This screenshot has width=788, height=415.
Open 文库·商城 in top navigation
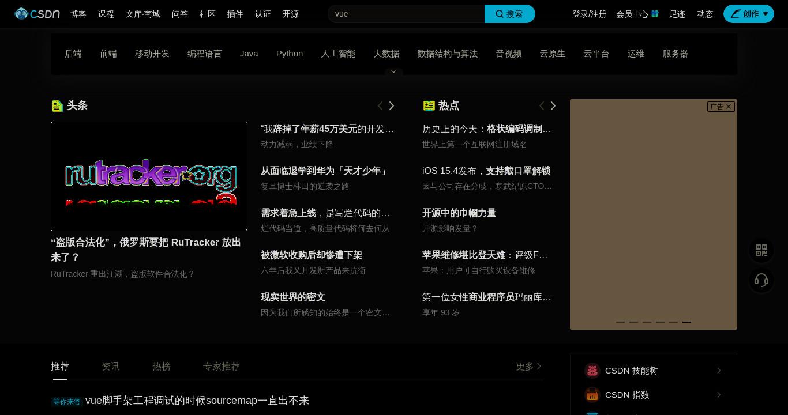143,14
